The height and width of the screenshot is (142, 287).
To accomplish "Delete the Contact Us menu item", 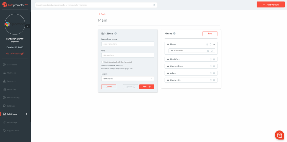I will pos(214,80).
